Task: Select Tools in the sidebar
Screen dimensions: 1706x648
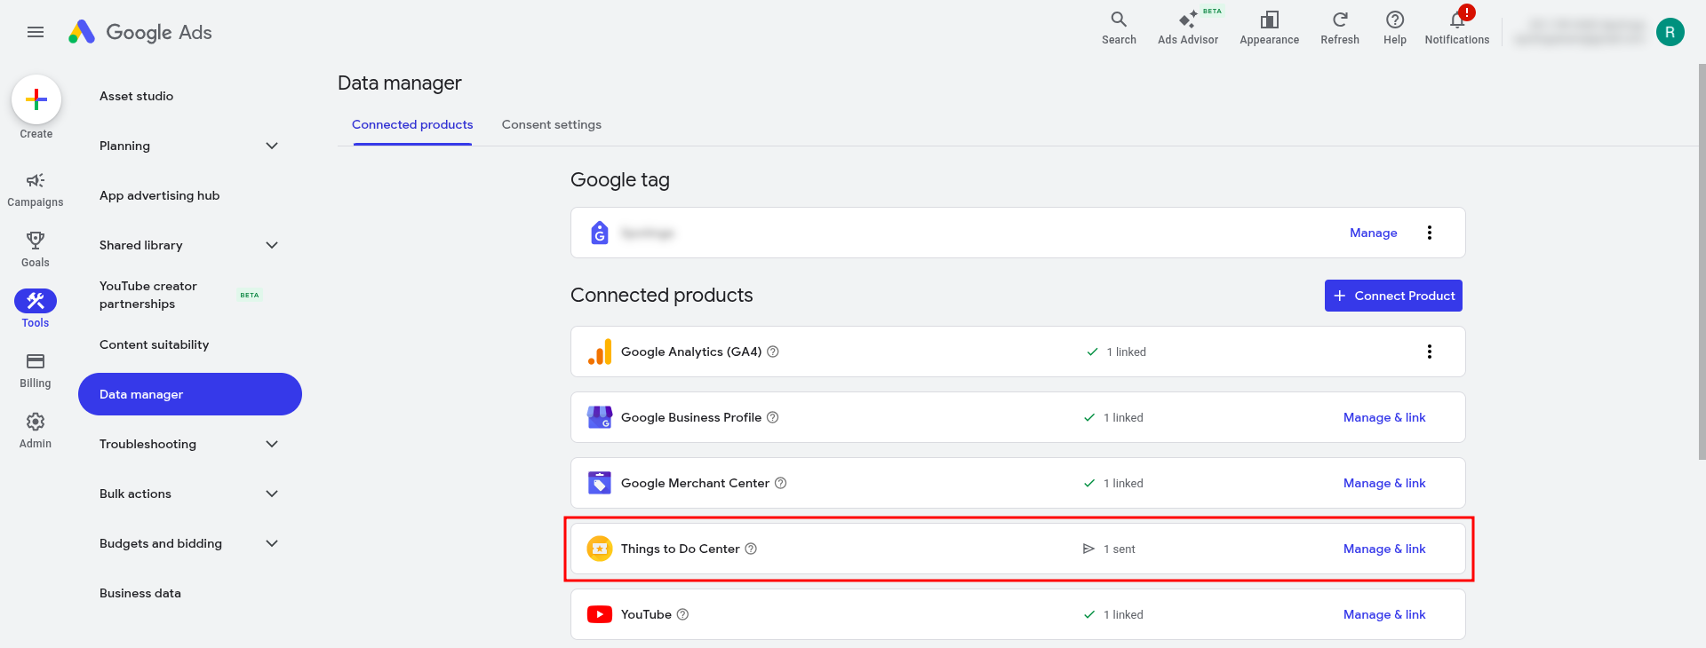Action: tap(36, 309)
